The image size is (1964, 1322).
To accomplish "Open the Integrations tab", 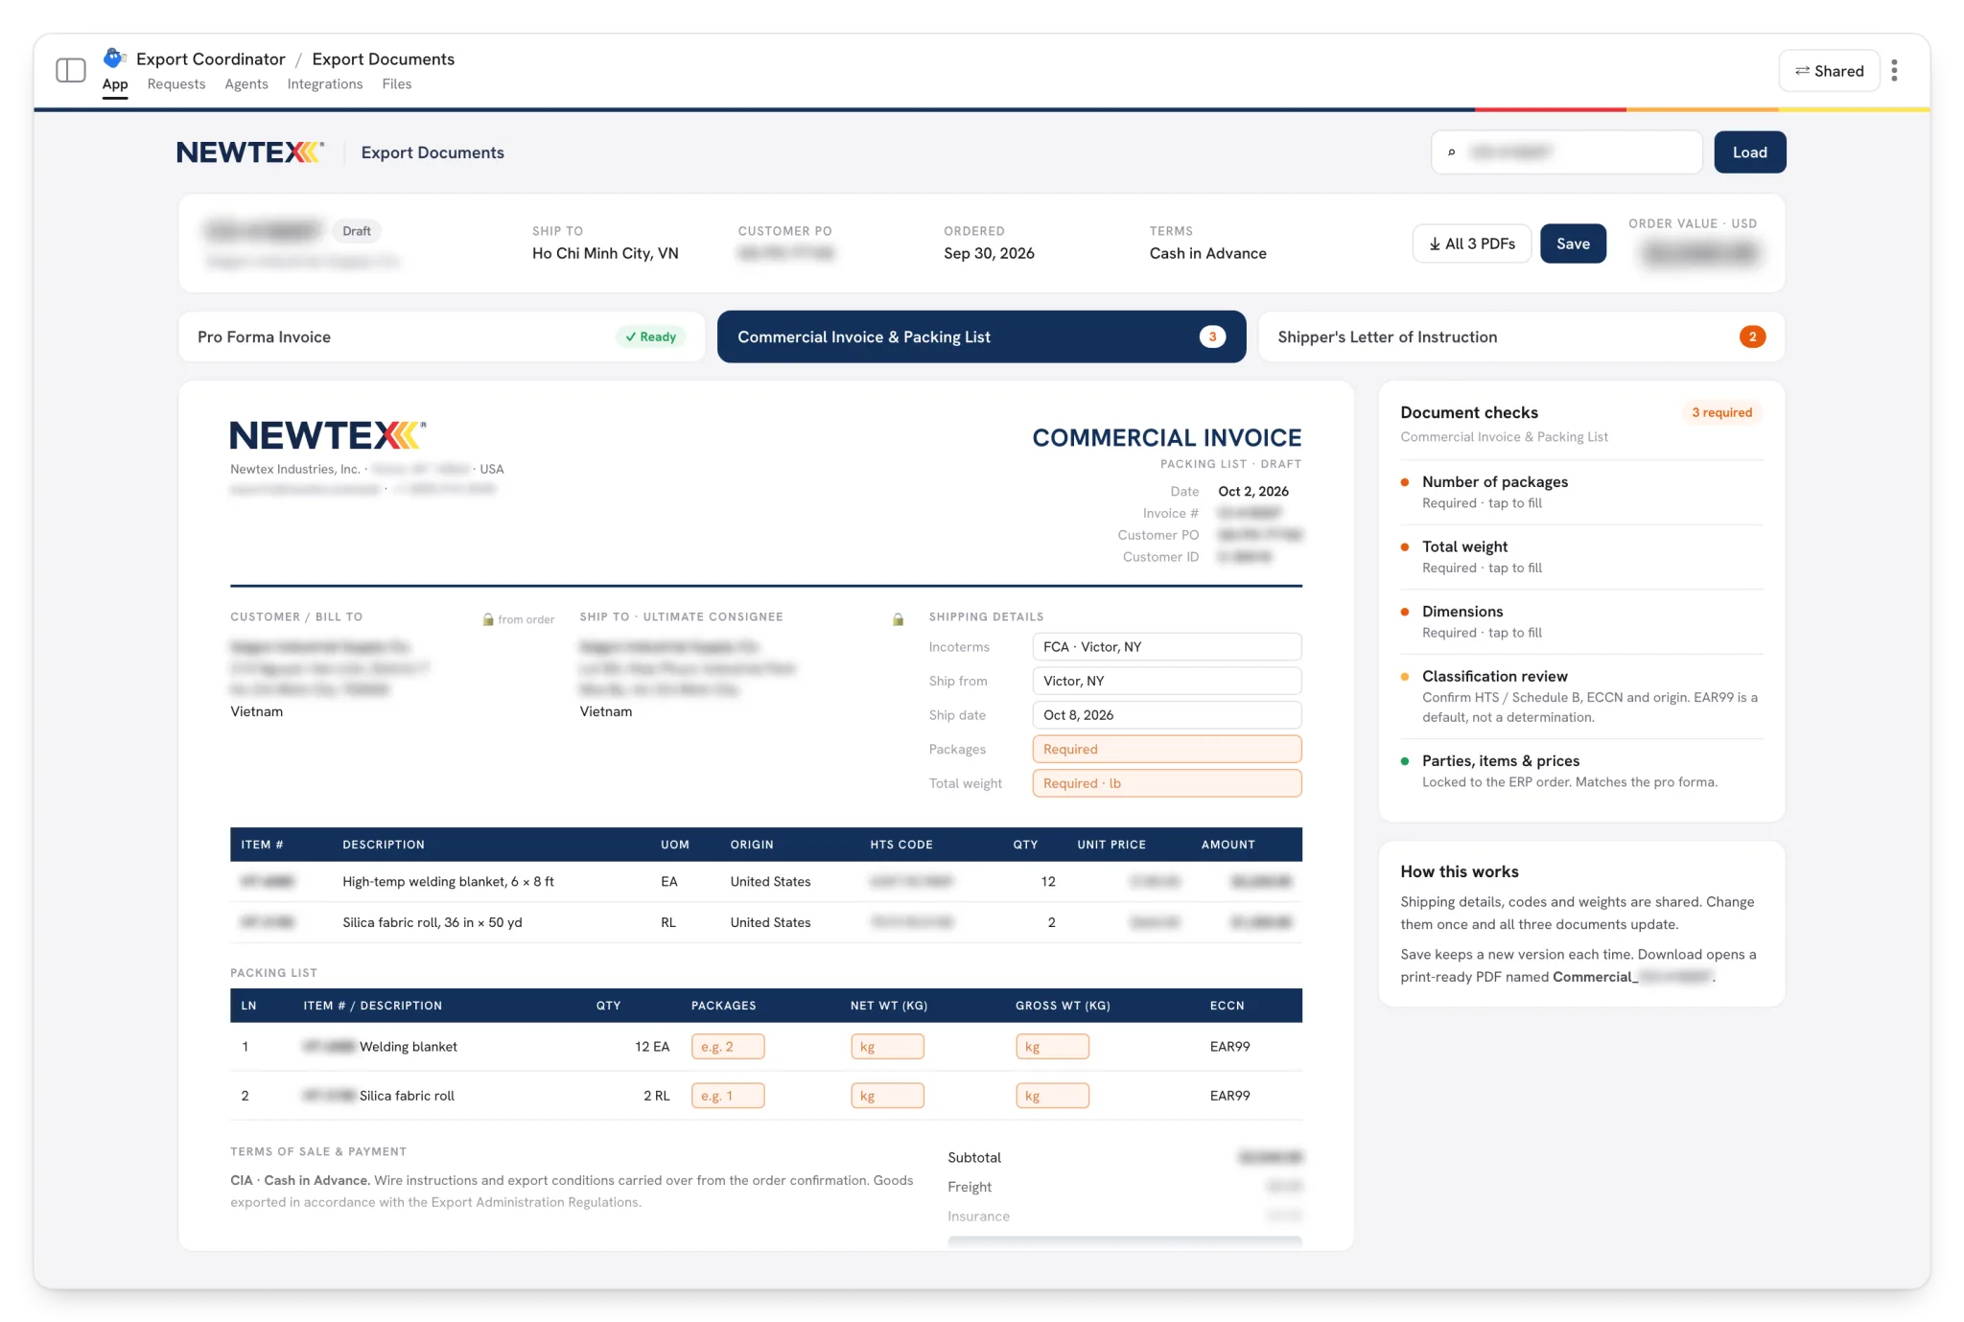I will pyautogui.click(x=325, y=84).
